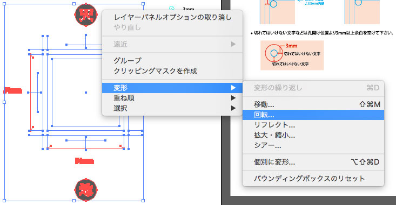Screen dimensions: 396x205
Task: Expand the 選択 submenu
Action: [172, 108]
